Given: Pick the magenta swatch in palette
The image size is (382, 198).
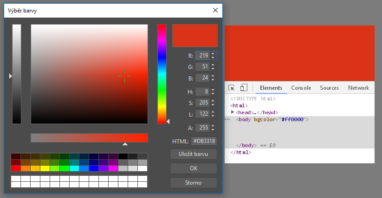Looking at the screenshot, I should (113, 168).
